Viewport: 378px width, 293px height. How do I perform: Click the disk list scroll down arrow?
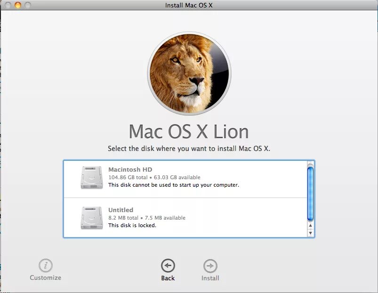click(x=311, y=233)
